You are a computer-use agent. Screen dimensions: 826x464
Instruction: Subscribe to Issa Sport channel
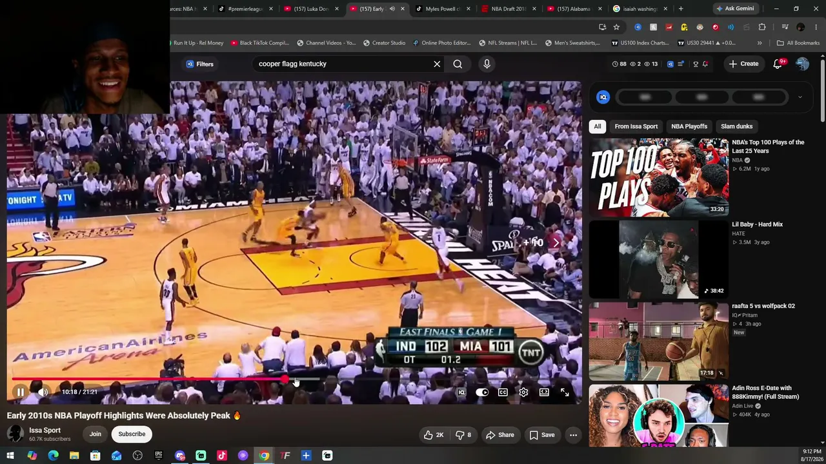coord(132,434)
